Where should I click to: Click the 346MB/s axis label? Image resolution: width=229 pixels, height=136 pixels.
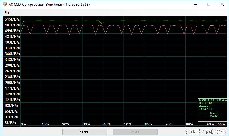click(x=12, y=54)
